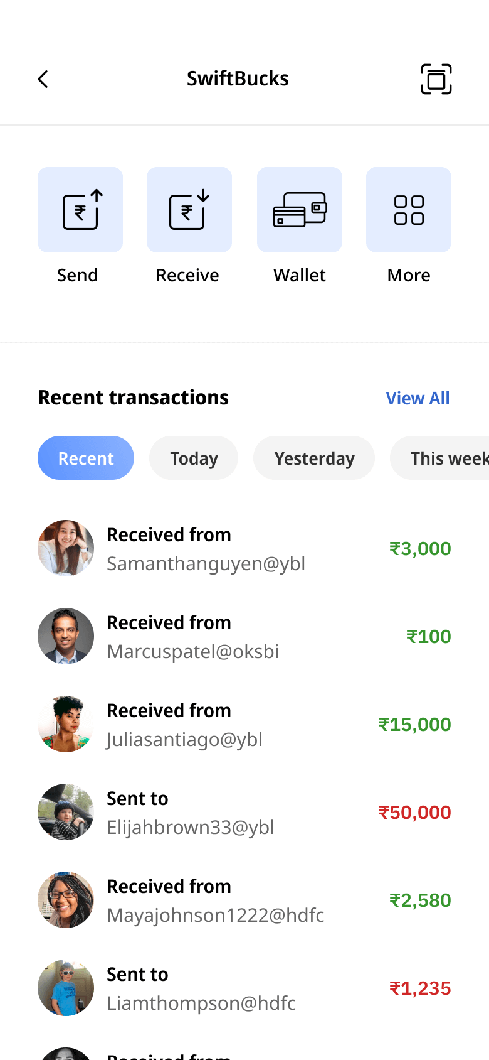
Task: Select the Recent filter tab
Action: [86, 458]
